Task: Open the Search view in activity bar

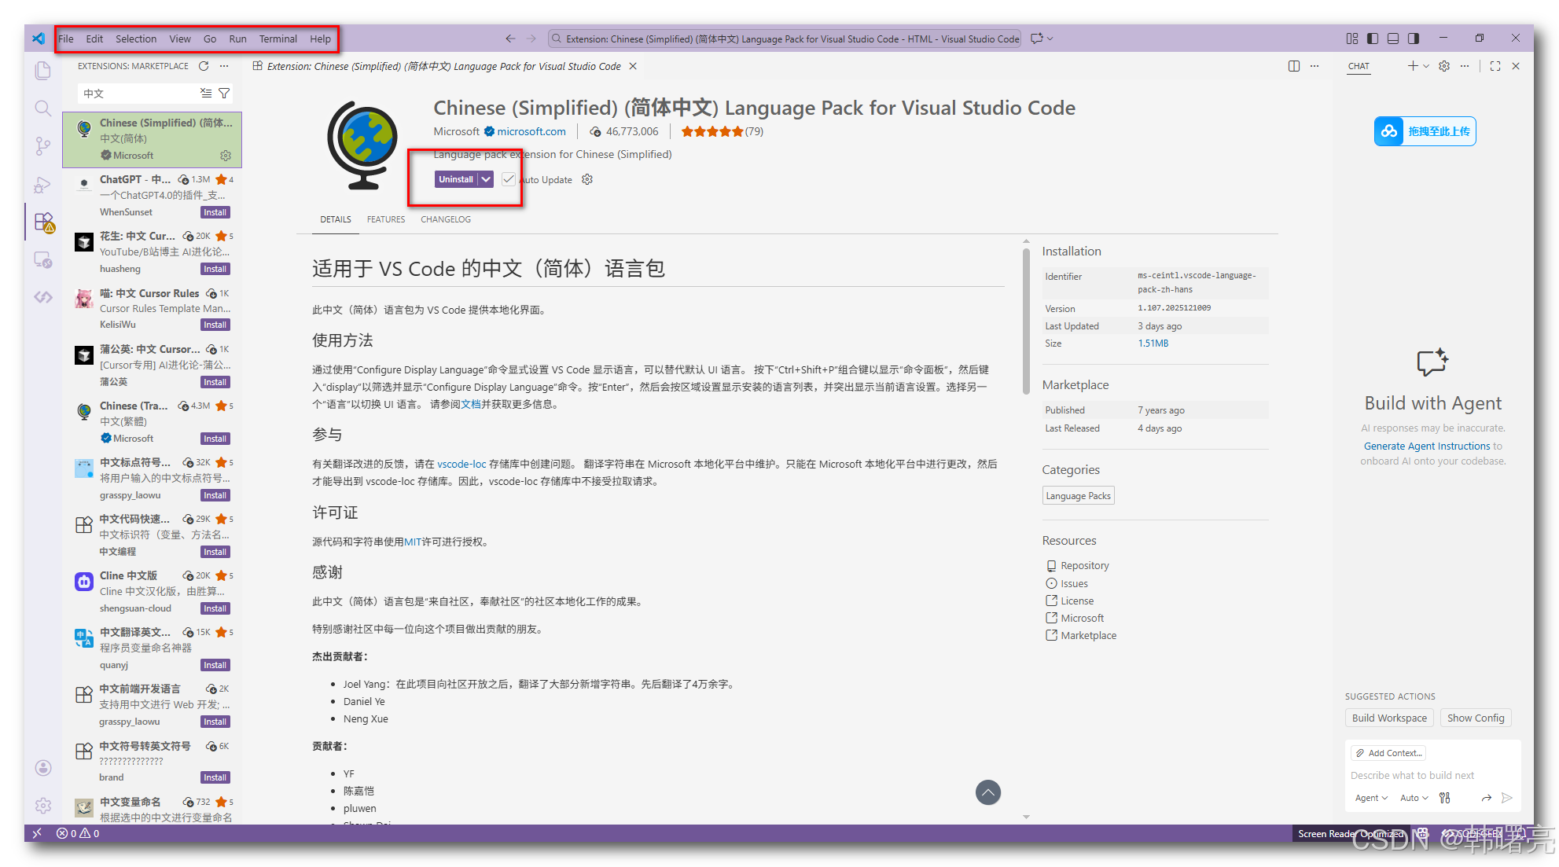Action: tap(43, 108)
